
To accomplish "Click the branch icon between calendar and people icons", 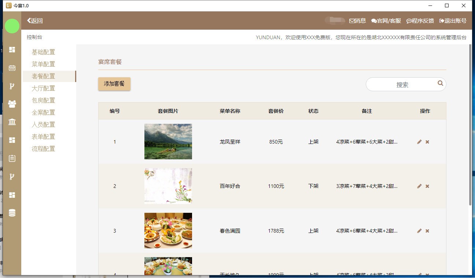I will 12,86.
